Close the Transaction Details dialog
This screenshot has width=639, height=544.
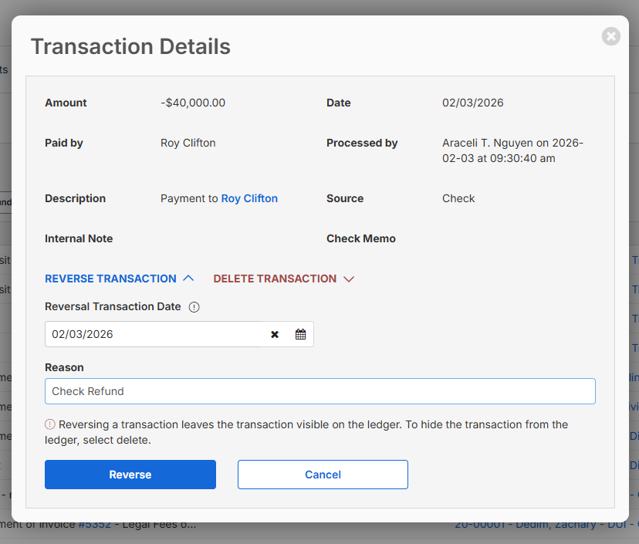coord(610,36)
